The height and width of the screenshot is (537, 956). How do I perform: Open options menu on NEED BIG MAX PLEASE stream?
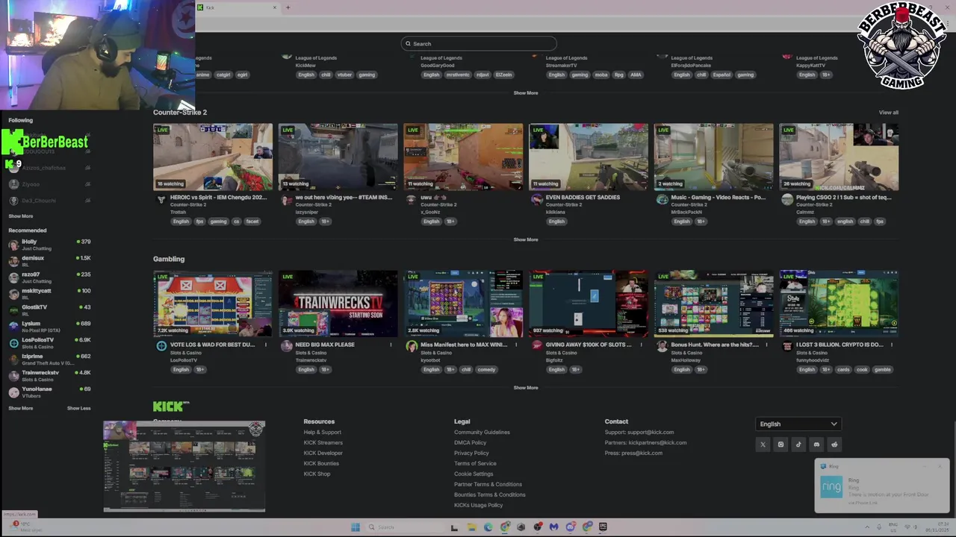(x=391, y=345)
